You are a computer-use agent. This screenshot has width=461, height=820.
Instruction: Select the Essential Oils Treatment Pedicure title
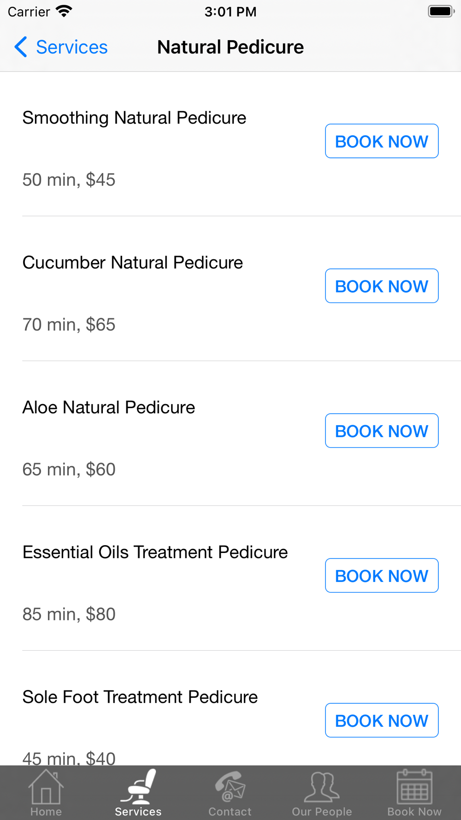(x=155, y=553)
